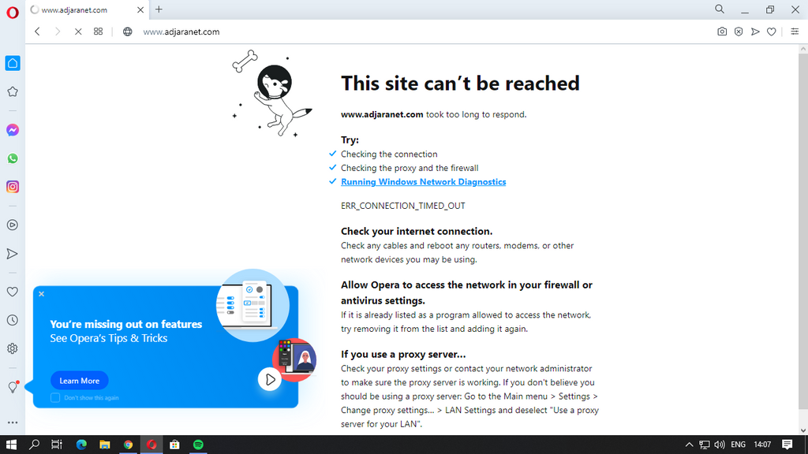This screenshot has width=808, height=454.
Task: Click scrollbar down arrow
Action: 802,430
